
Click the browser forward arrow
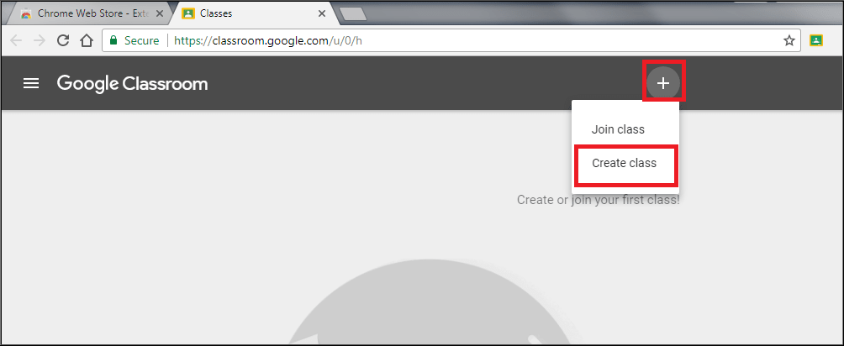pyautogui.click(x=40, y=41)
